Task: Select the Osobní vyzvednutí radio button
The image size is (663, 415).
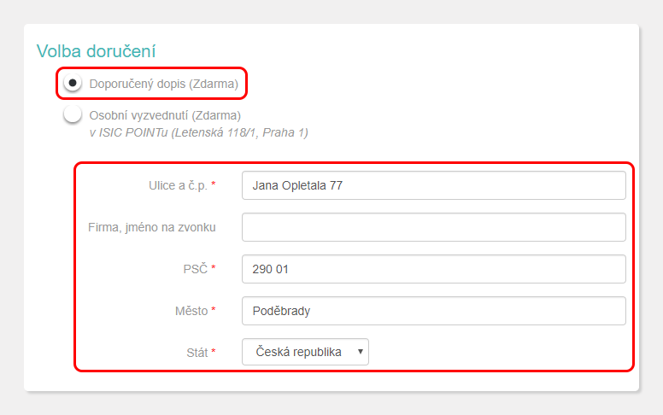Action: click(73, 114)
